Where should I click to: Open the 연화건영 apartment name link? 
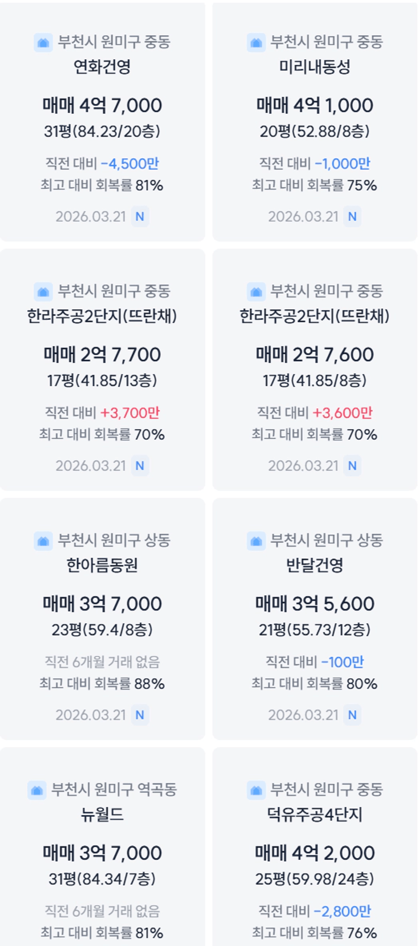click(102, 67)
